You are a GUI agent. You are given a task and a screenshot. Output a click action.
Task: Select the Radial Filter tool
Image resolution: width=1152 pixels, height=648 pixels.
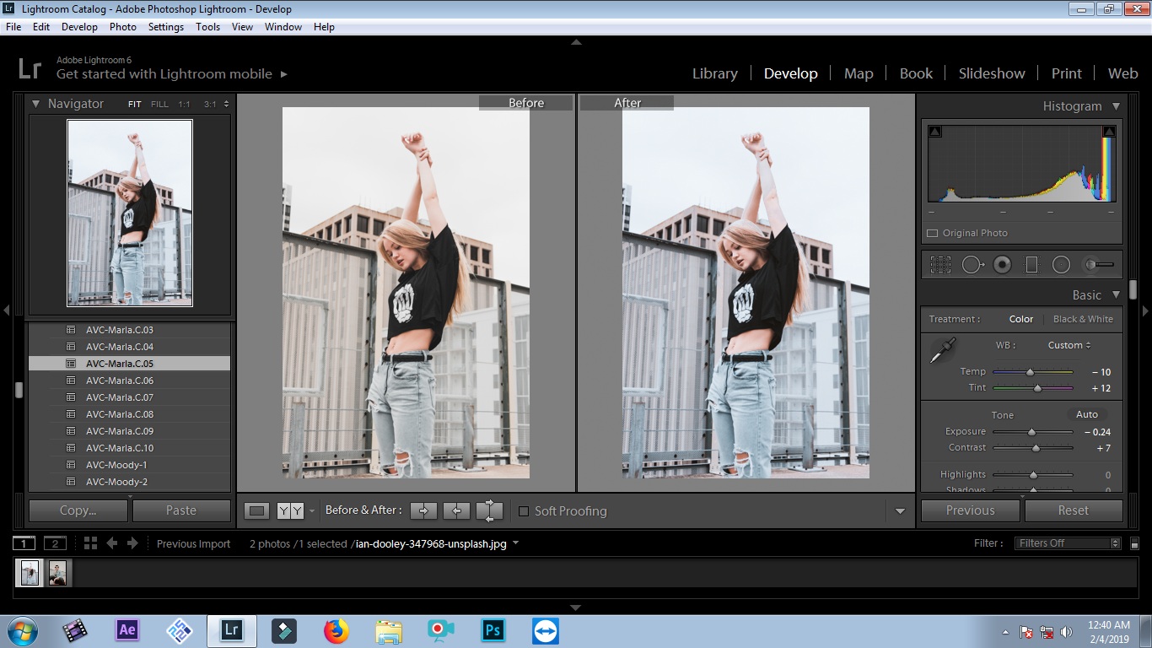(1061, 265)
